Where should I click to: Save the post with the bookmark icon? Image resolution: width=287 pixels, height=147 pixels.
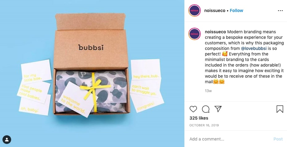coord(280,109)
